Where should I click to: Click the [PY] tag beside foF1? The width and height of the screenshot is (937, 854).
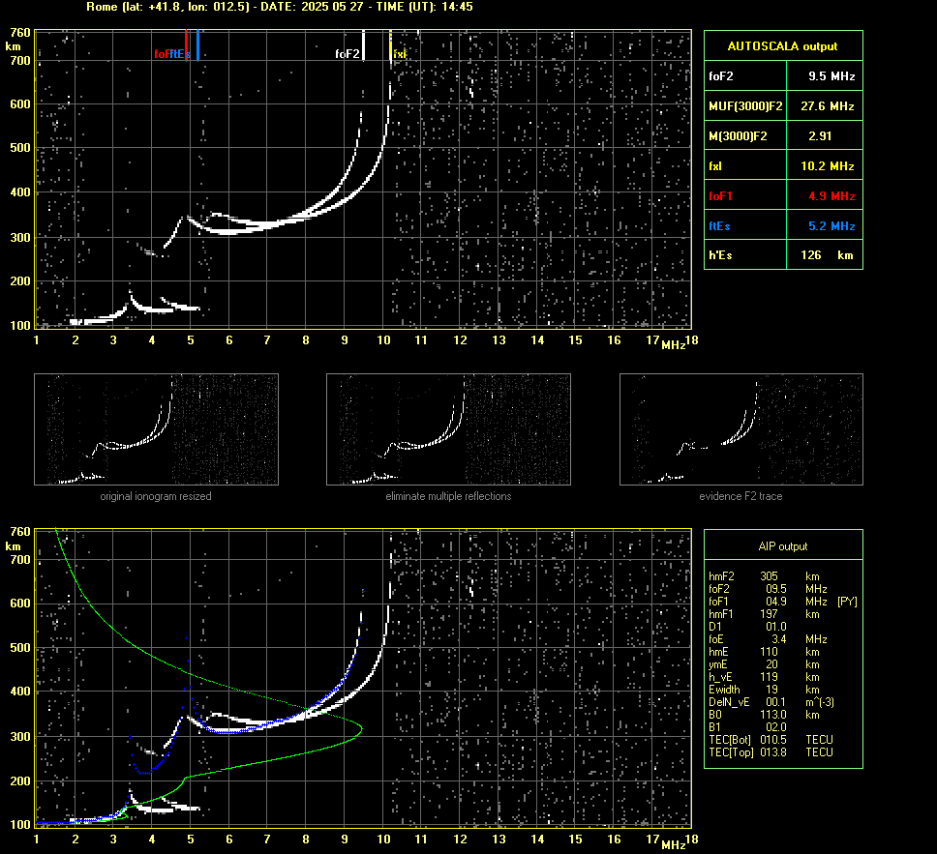coord(847,602)
